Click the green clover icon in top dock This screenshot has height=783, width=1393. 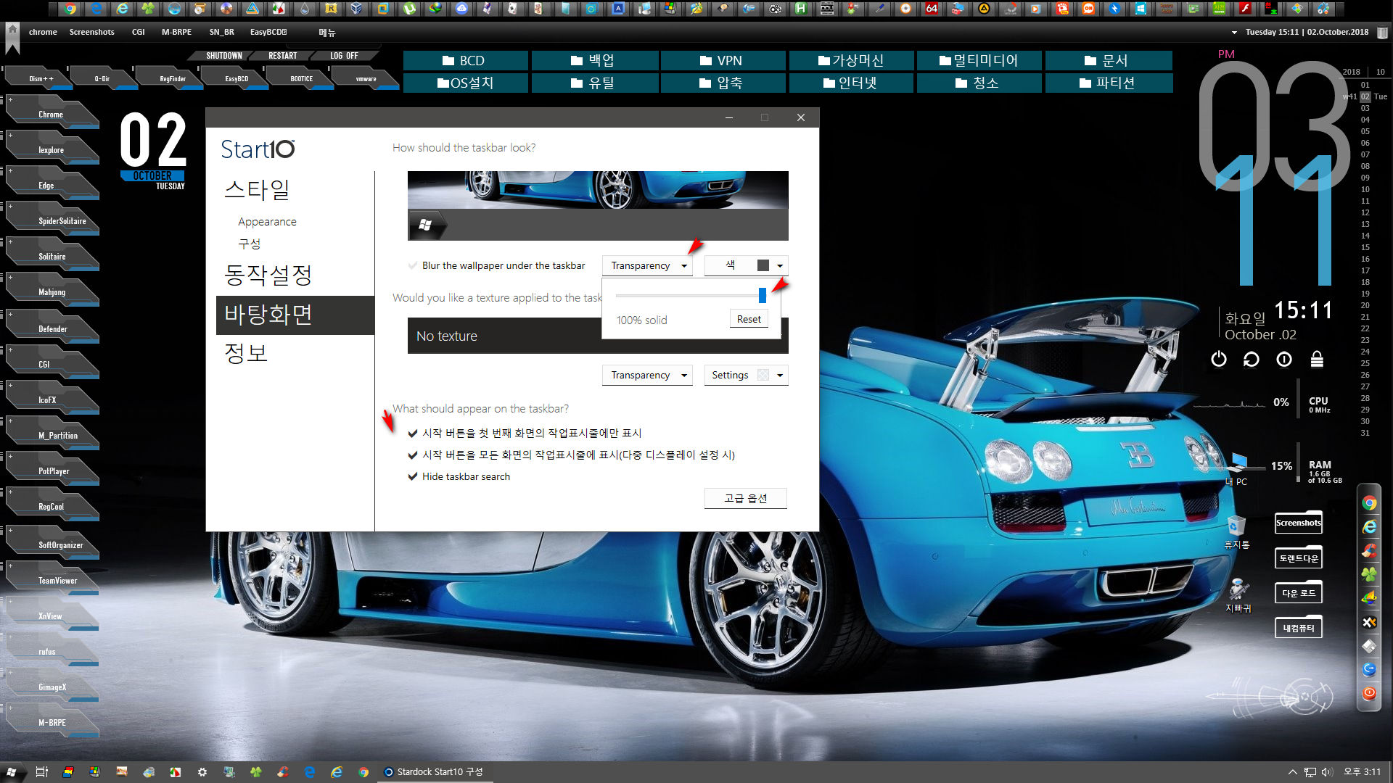[148, 9]
